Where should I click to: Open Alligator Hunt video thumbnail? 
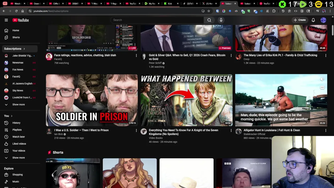point(281,100)
